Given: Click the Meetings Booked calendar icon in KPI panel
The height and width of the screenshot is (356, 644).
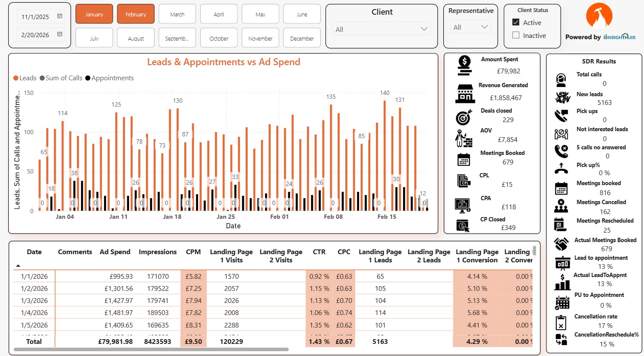Looking at the screenshot, I should pos(464,160).
